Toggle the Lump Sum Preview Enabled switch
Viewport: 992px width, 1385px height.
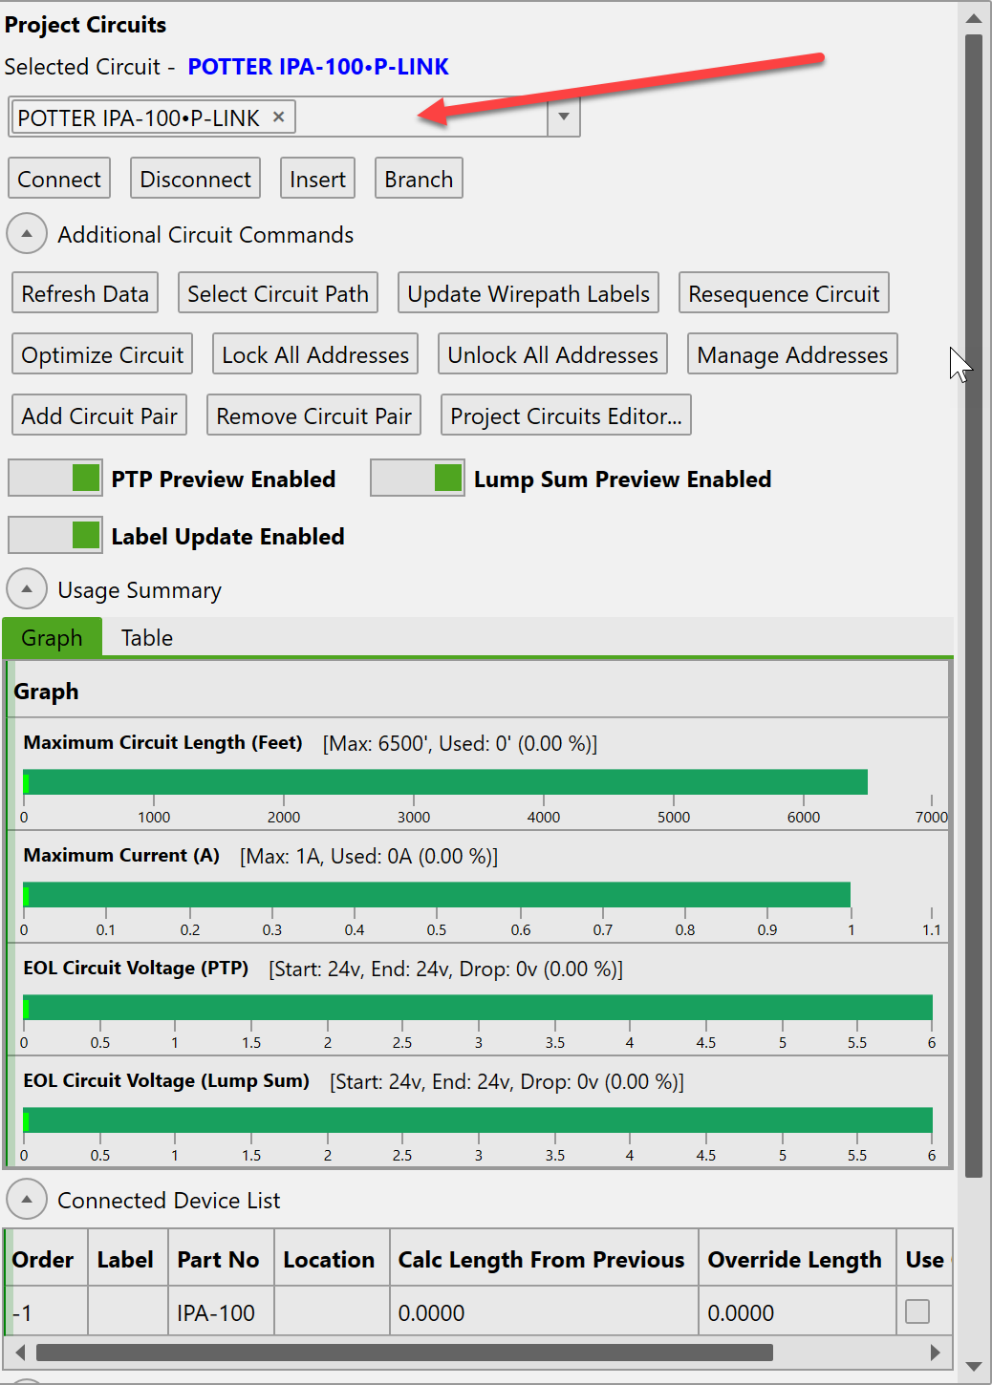[x=418, y=478]
